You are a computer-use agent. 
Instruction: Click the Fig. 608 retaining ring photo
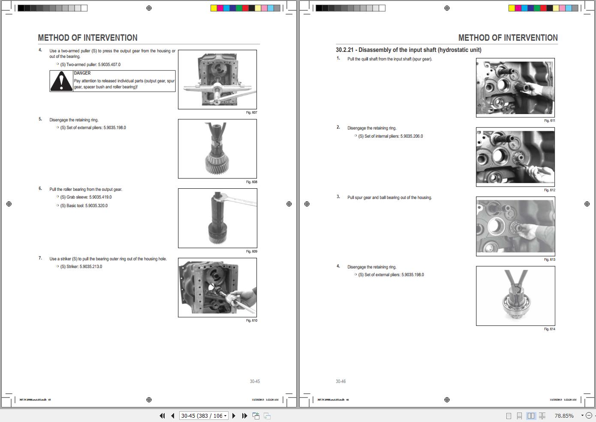coord(217,149)
